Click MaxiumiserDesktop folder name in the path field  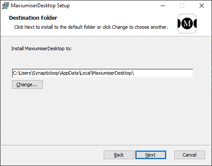pyautogui.click(x=112, y=73)
